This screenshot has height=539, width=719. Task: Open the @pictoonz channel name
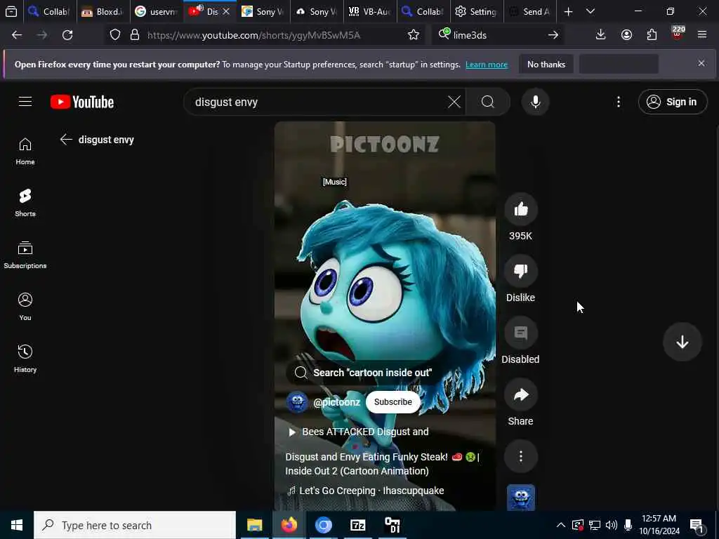(x=336, y=402)
